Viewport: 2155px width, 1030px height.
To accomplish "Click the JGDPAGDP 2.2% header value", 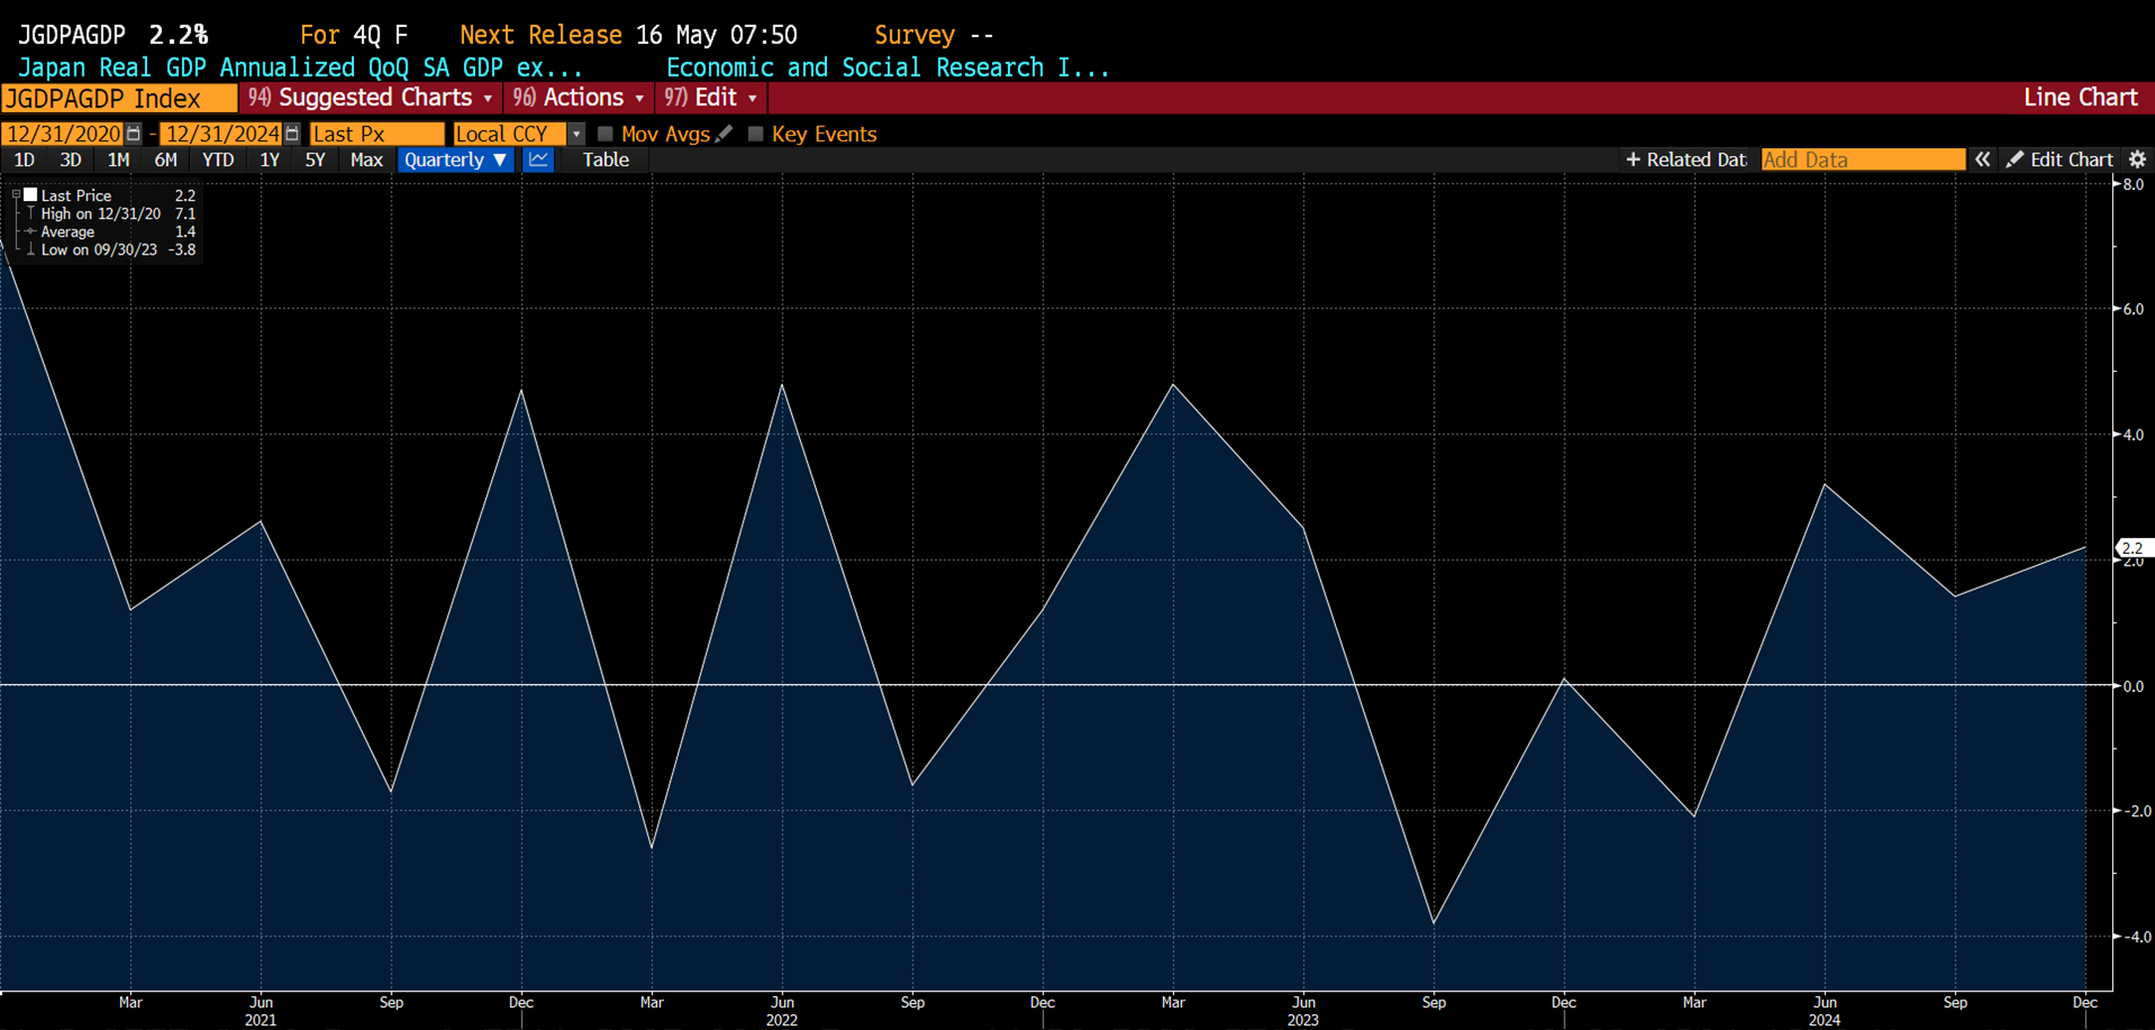I will 113,35.
